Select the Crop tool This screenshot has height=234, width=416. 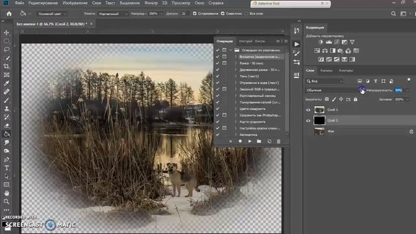point(6,66)
